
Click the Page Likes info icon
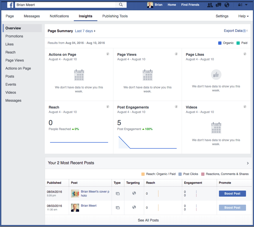(245, 54)
